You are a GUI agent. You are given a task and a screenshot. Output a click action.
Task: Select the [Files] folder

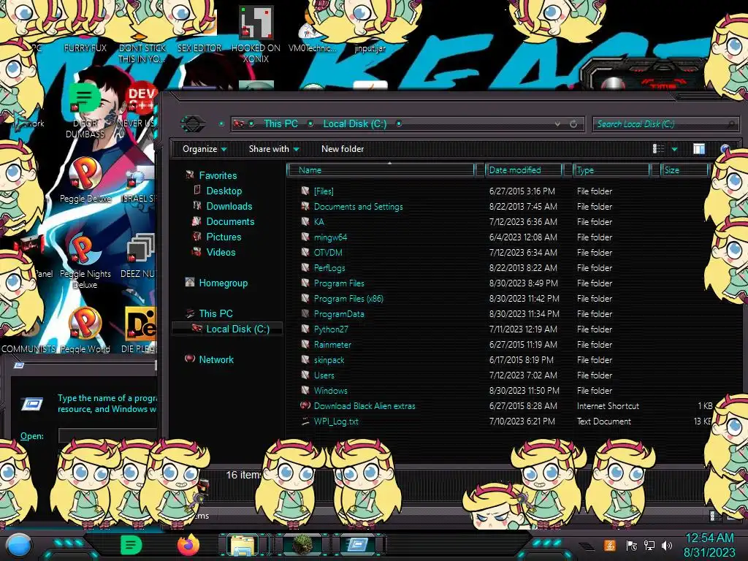(324, 191)
